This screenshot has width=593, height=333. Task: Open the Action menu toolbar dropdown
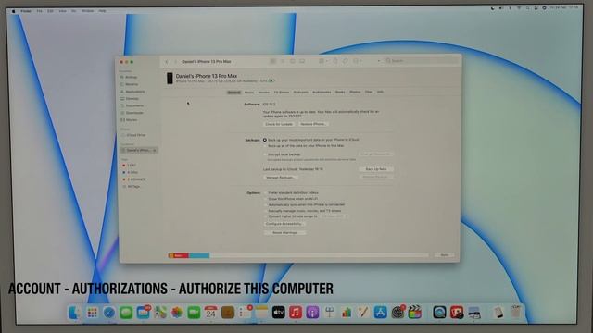click(x=357, y=61)
